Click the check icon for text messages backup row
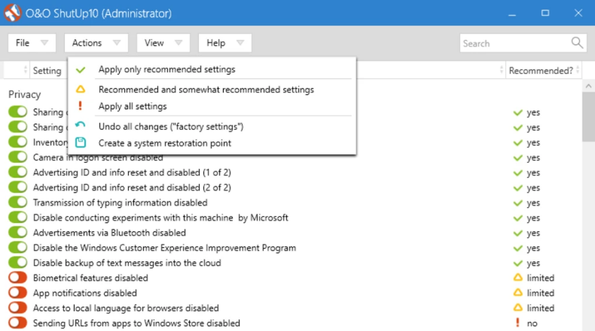 [x=518, y=263]
